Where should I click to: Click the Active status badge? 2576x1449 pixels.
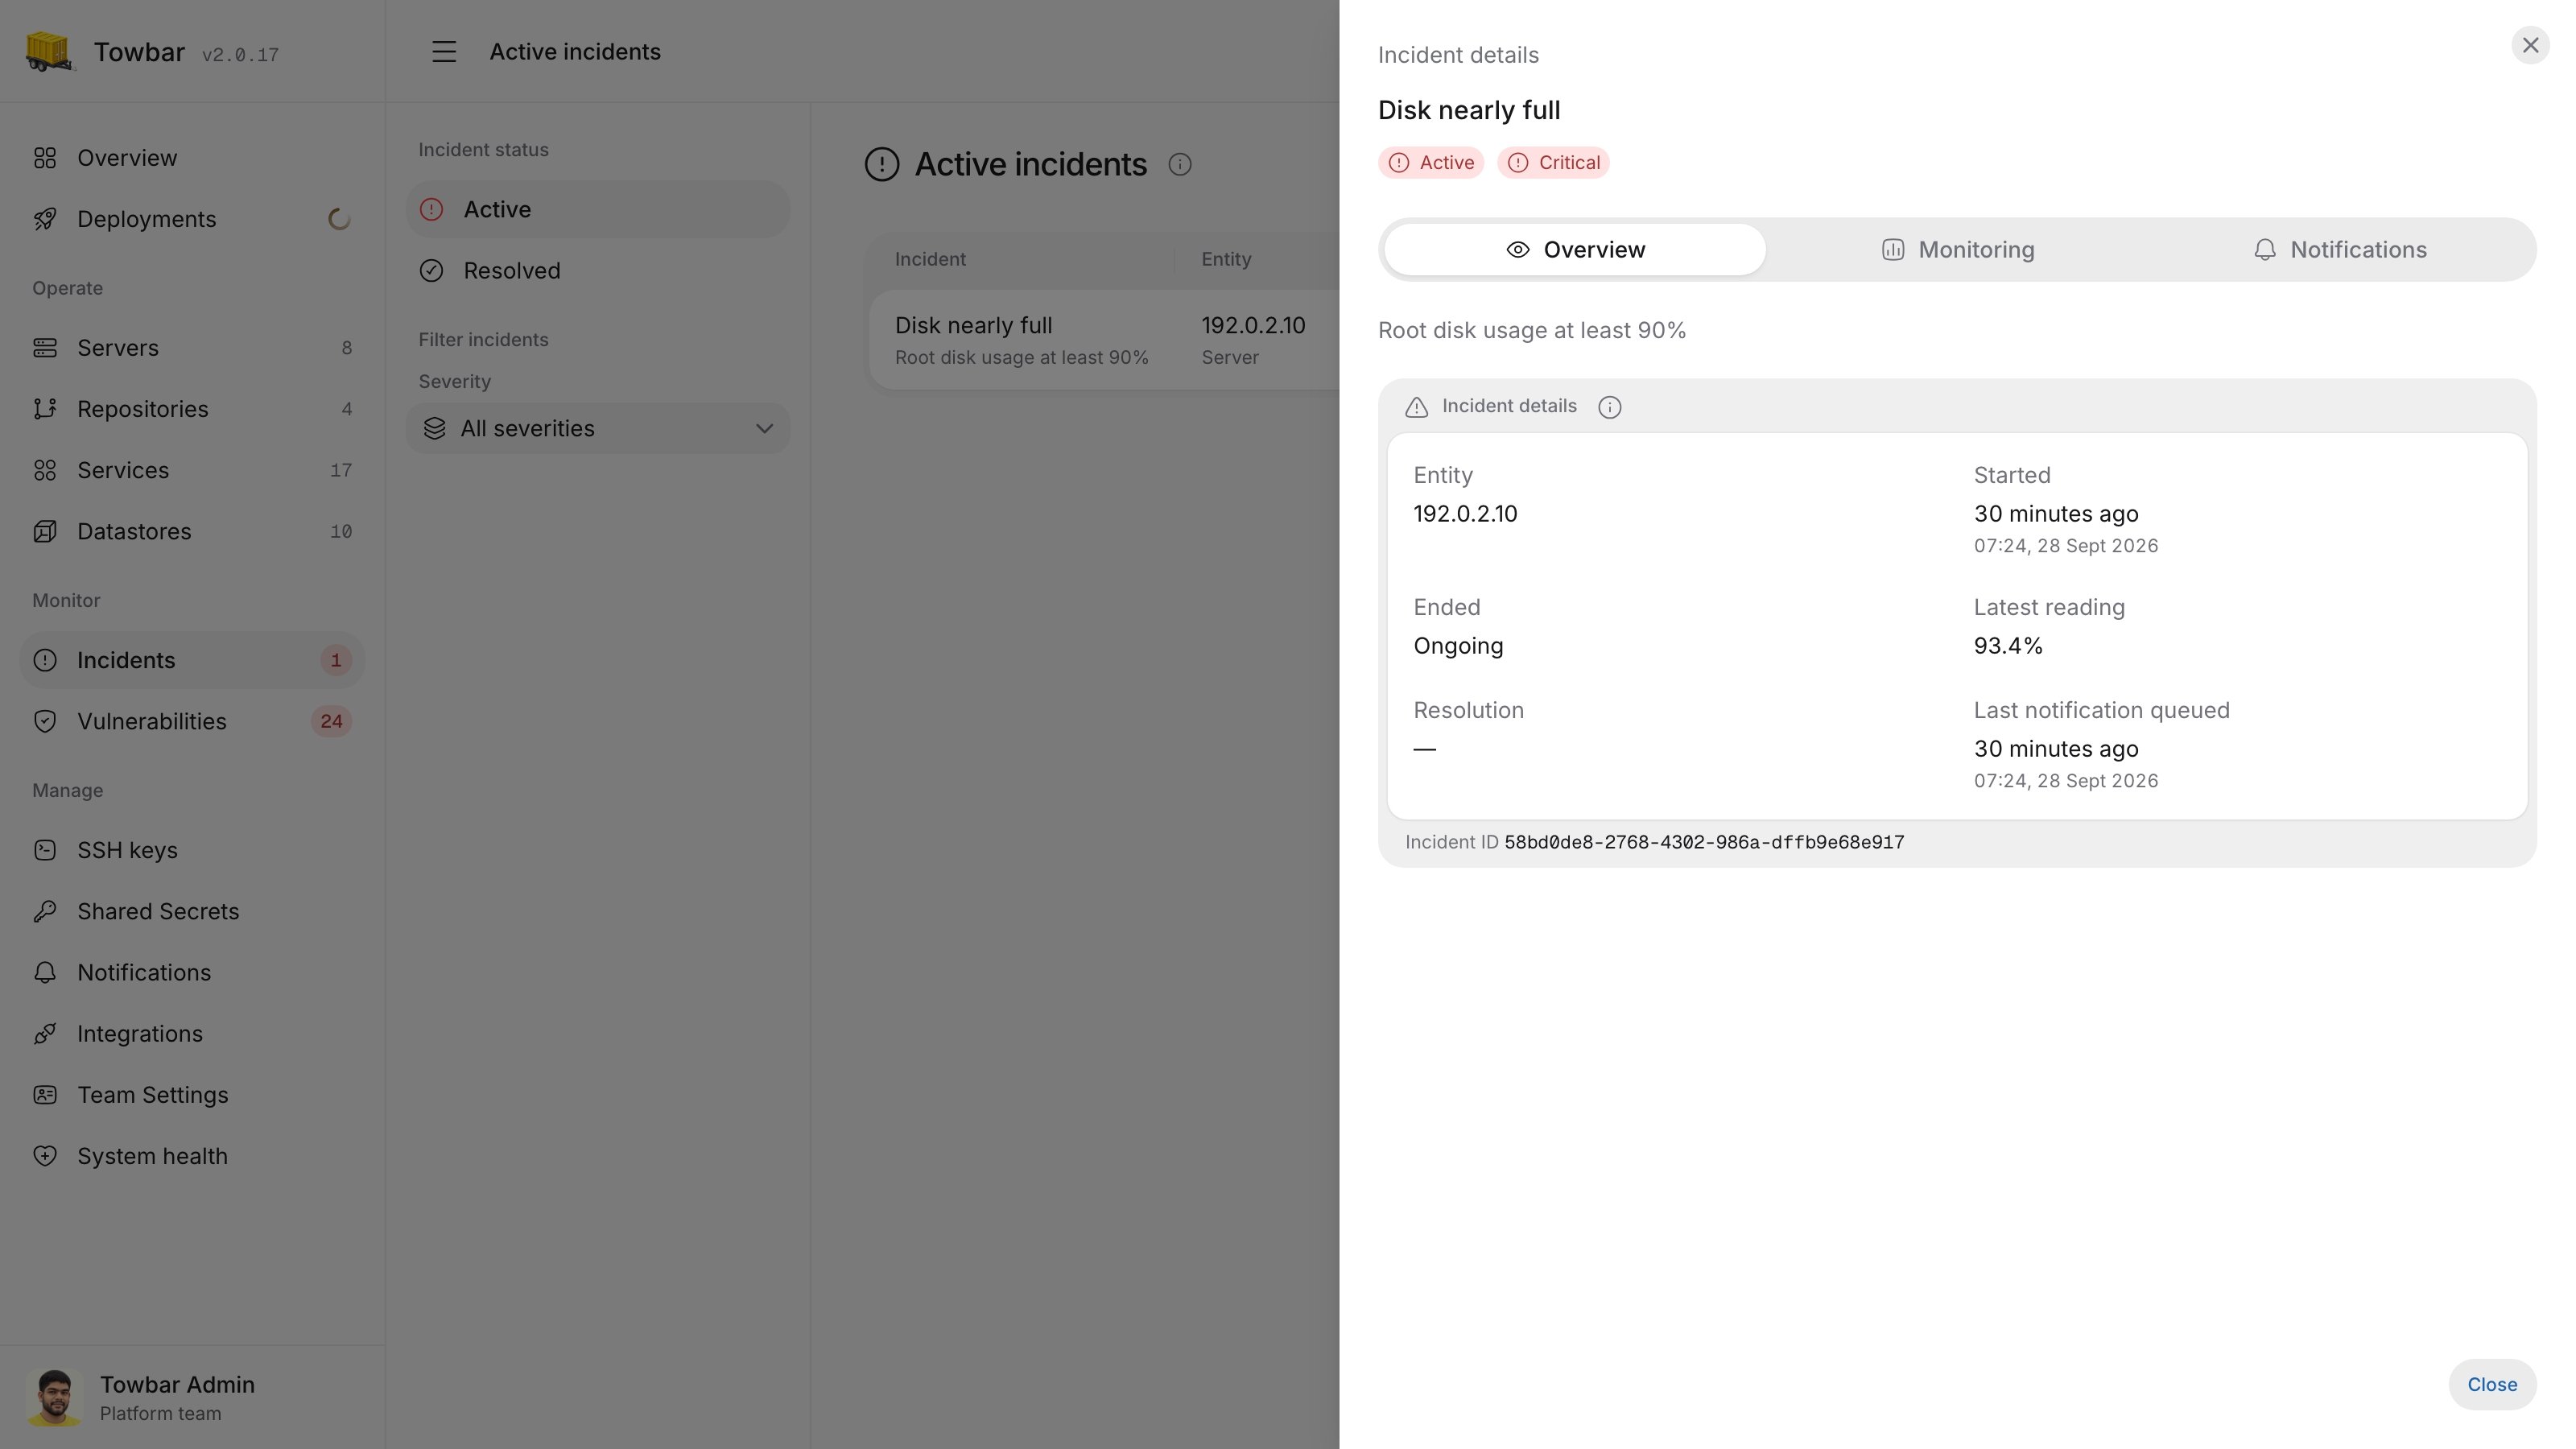click(1431, 163)
